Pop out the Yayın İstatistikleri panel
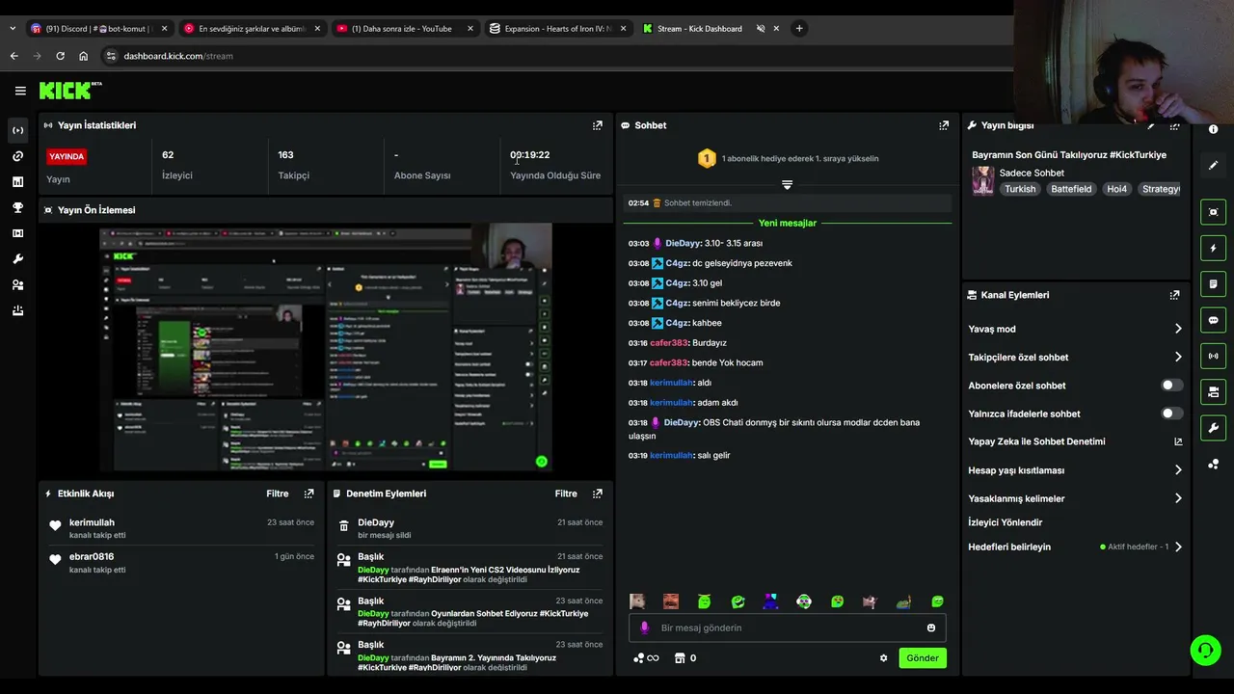Viewport: 1234px width, 694px height. point(598,125)
